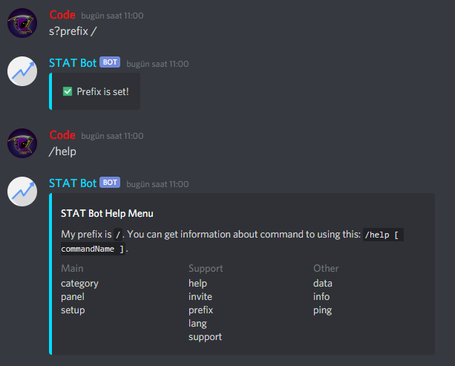Select the lang command in the Support list
This screenshot has width=455, height=366.
[x=197, y=323]
